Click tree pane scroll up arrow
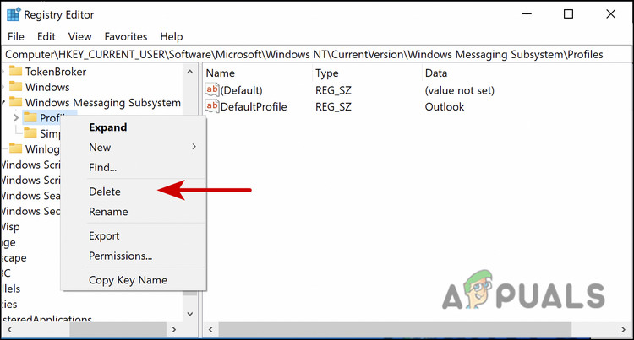 click(x=190, y=72)
